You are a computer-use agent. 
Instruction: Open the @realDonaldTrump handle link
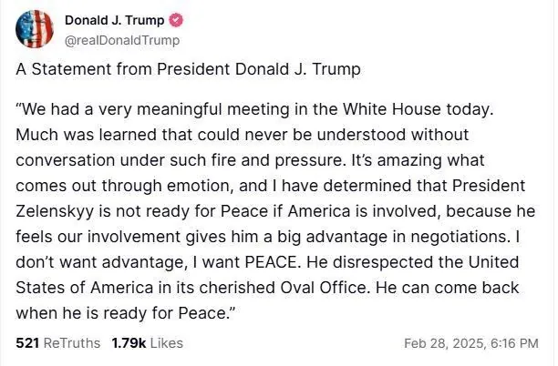[122, 39]
